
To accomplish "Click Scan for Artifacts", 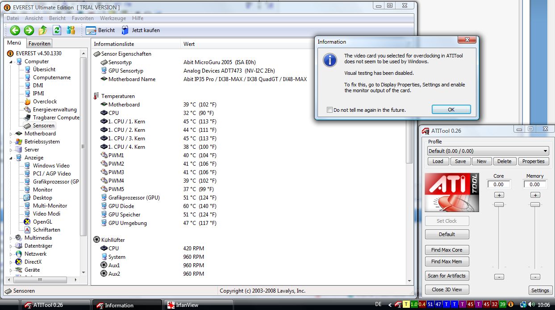I will click(x=447, y=276).
